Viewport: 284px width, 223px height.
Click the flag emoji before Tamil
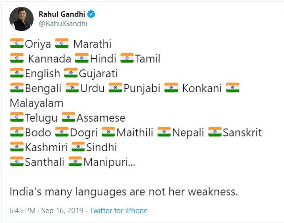(127, 58)
